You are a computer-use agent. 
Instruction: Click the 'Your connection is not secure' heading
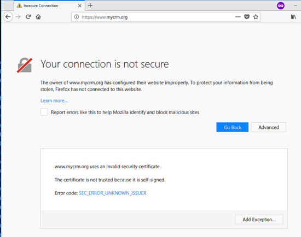105,64
